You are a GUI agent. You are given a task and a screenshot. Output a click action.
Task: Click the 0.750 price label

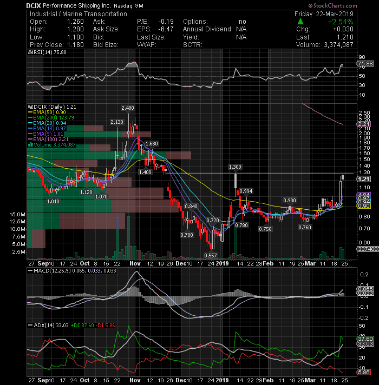pyautogui.click(x=265, y=229)
